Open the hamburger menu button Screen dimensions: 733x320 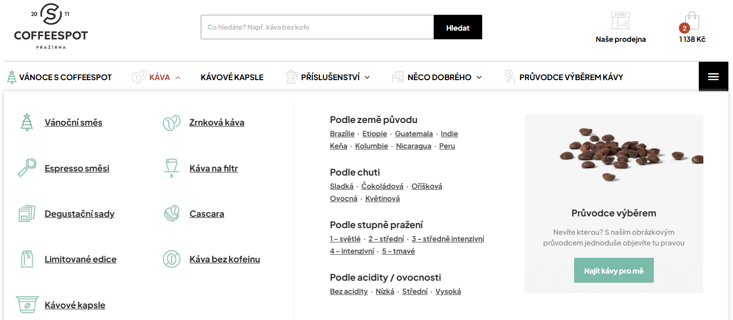[713, 77]
